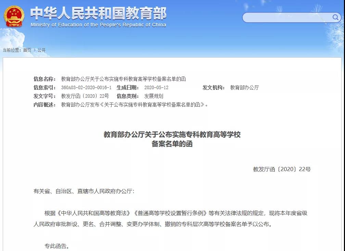Screen dimensions: 345x251
Task: Select the 信息类别 value 发展规划
Action: point(154,96)
